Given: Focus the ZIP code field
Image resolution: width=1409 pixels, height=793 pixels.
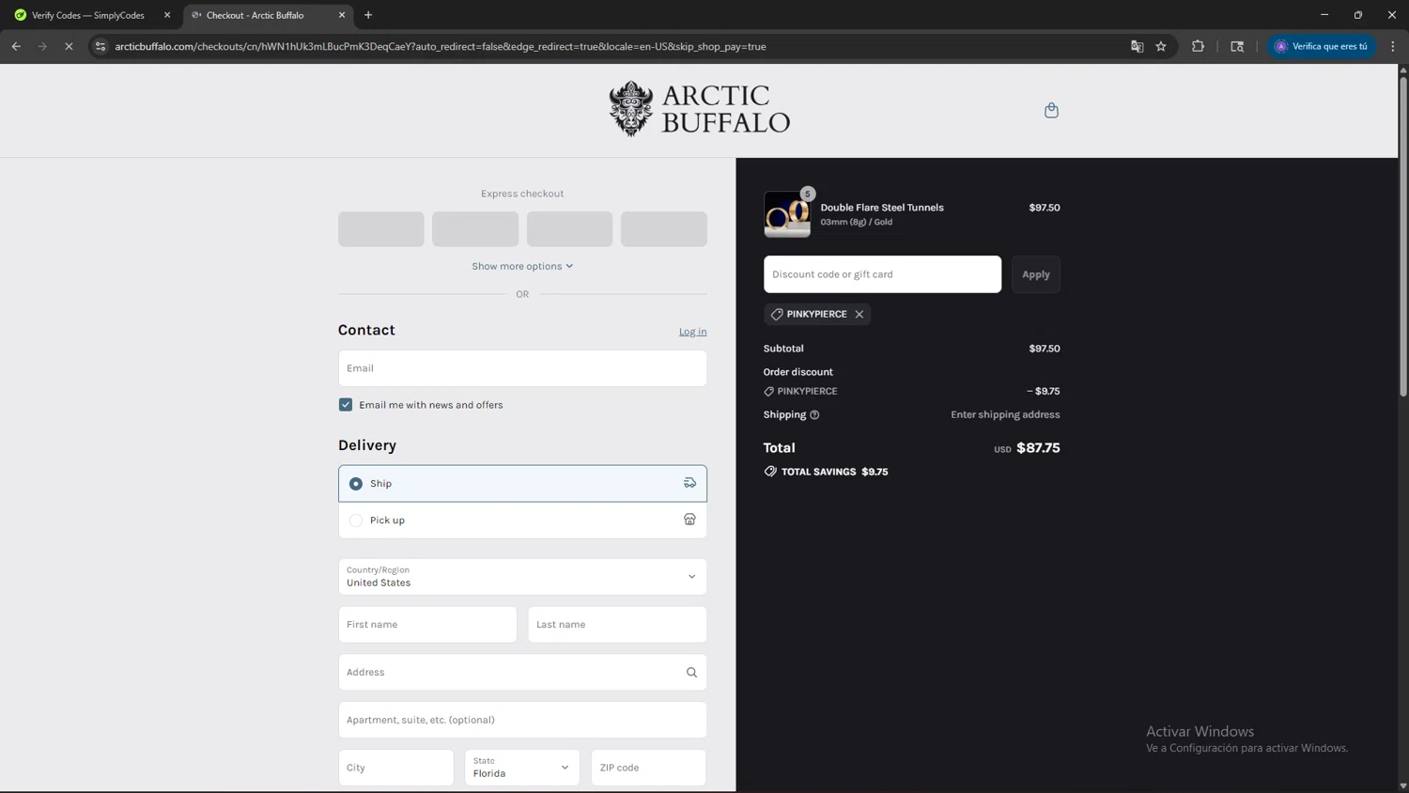Looking at the screenshot, I should [x=648, y=768].
